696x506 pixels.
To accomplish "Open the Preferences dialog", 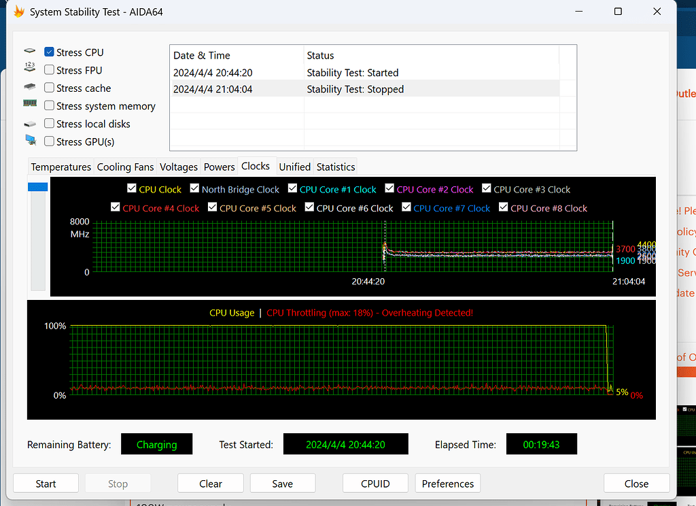I will 447,483.
